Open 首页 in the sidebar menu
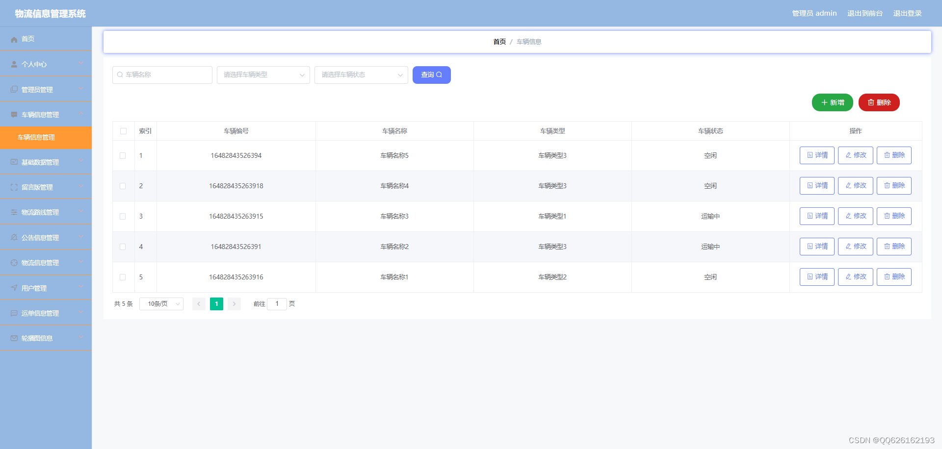Viewport: 942px width, 449px height. coord(46,39)
